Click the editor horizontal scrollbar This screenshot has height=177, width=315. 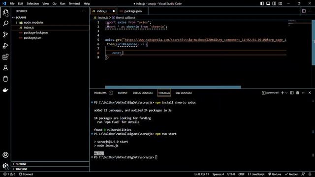173,87
